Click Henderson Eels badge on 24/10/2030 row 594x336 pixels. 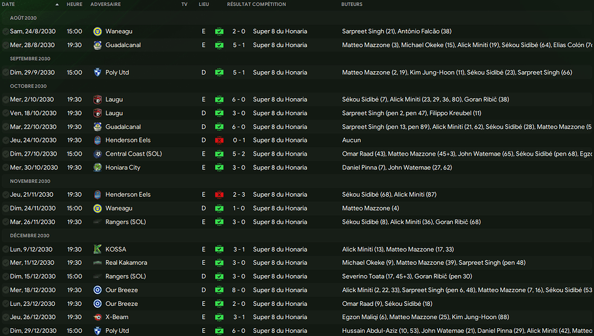click(97, 140)
